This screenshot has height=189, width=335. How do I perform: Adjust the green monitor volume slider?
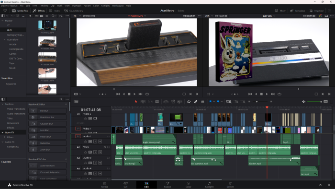click(x=314, y=102)
